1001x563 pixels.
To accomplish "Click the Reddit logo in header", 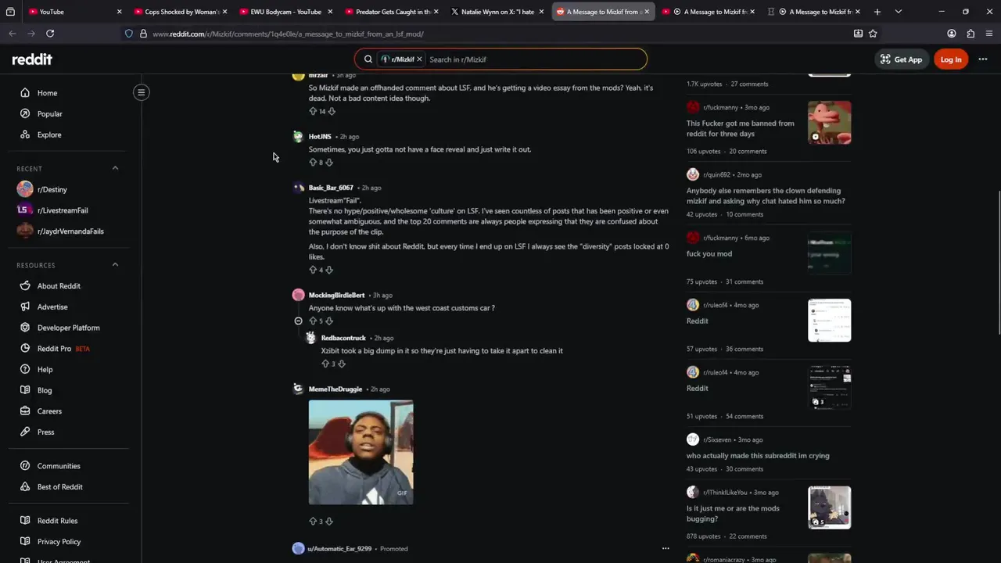I will tap(32, 59).
